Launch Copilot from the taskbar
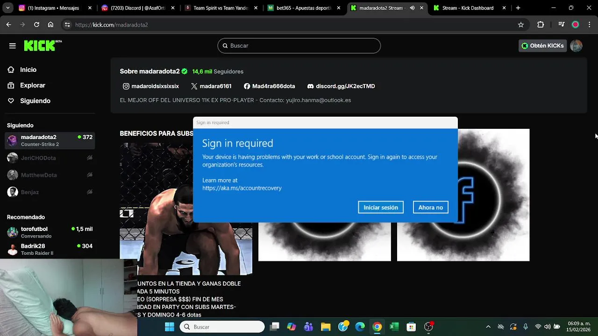 click(x=292, y=327)
